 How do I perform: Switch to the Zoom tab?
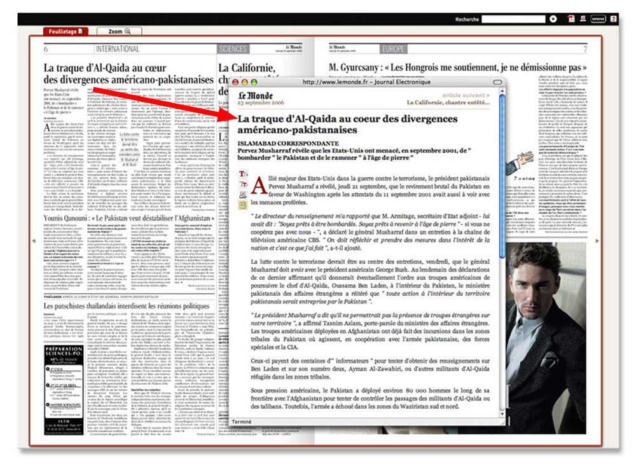click(119, 31)
